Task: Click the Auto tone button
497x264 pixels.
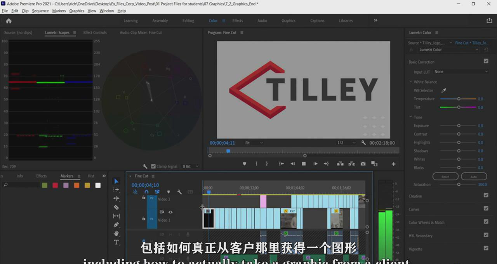Action: [x=473, y=176]
